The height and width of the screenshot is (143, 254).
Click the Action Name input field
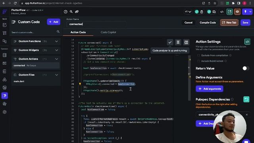point(96,24)
